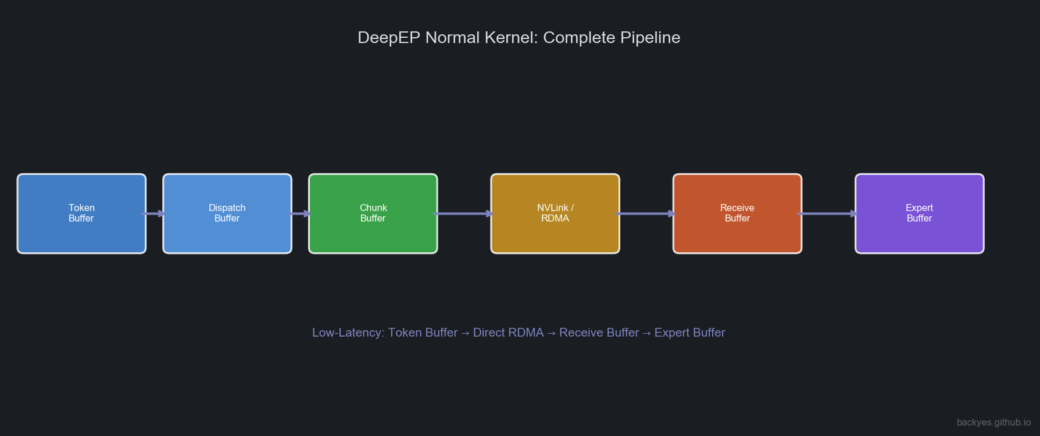Click the green Chunk Buffer box
Image resolution: width=1040 pixels, height=436 pixels.
373,213
